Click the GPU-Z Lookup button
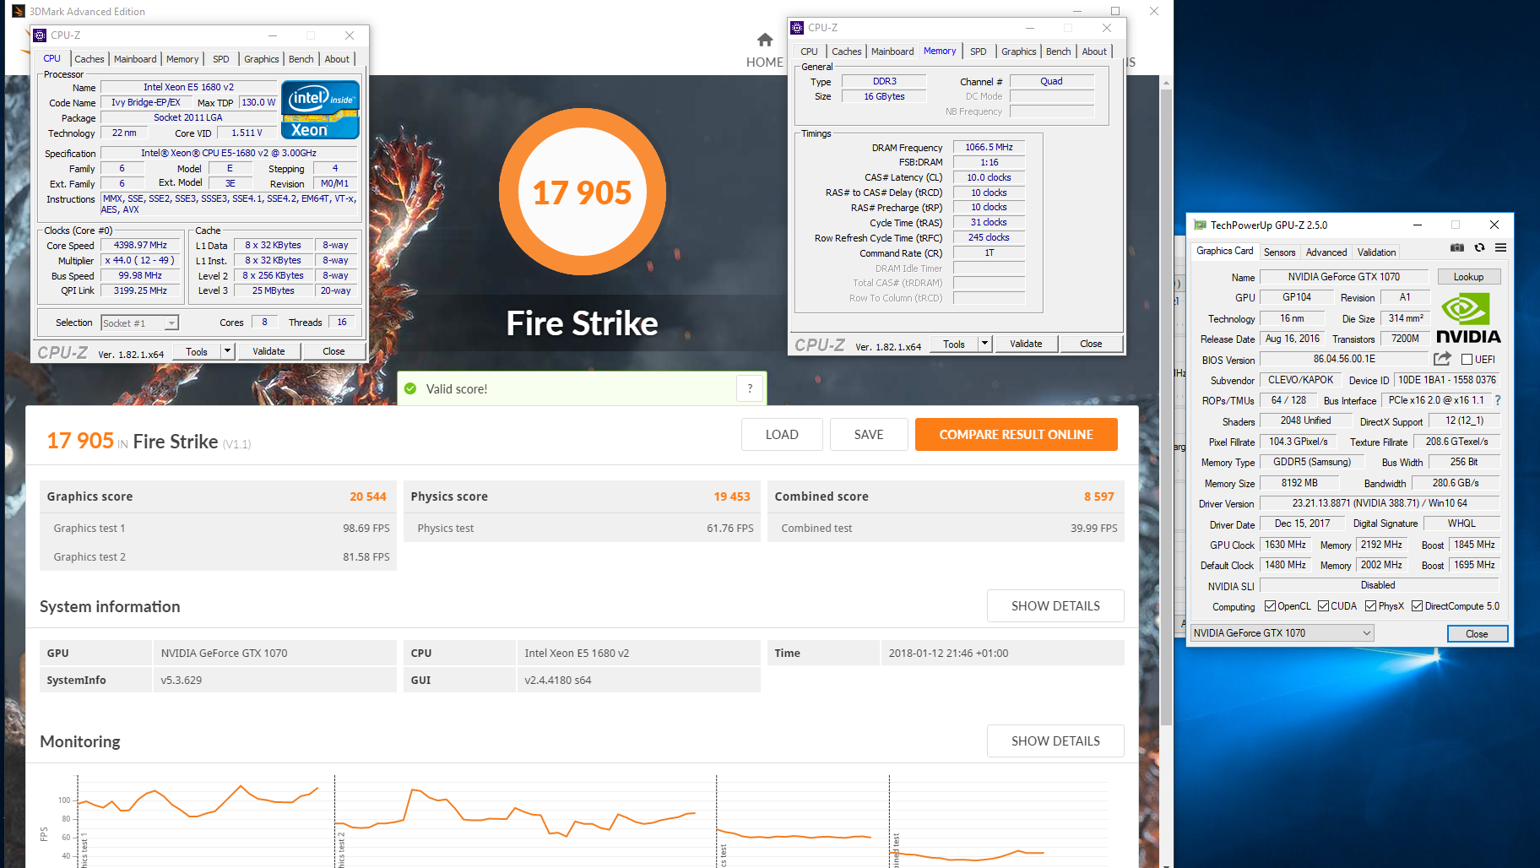Screen dimensions: 1540x868 1468,277
